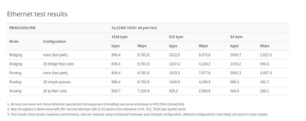This screenshot has width=306, height=121.
Task: Click footnote 2 about max throughput
Action: pyautogui.click(x=96, y=109)
